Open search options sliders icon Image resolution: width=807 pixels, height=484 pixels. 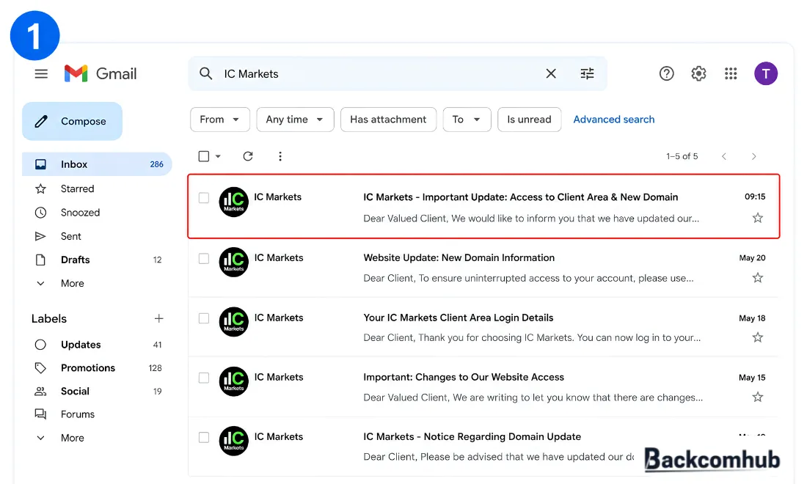pos(587,73)
